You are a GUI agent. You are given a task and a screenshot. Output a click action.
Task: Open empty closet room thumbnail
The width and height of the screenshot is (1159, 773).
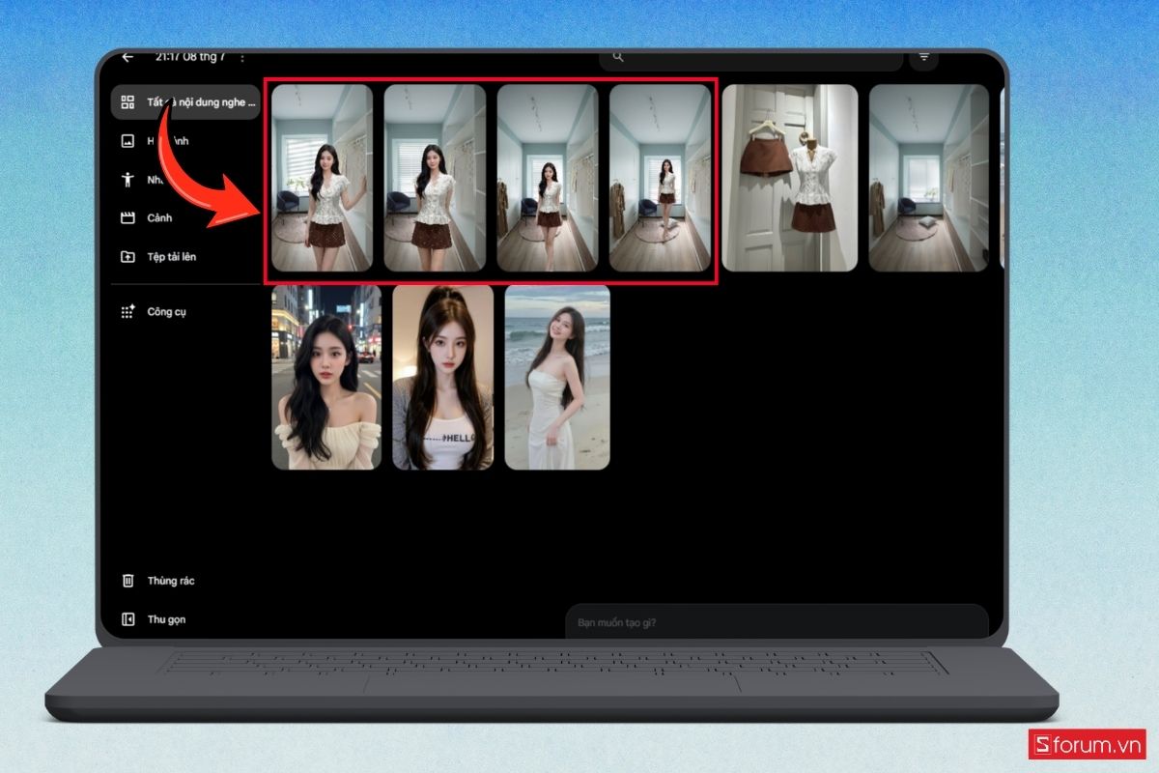click(929, 178)
